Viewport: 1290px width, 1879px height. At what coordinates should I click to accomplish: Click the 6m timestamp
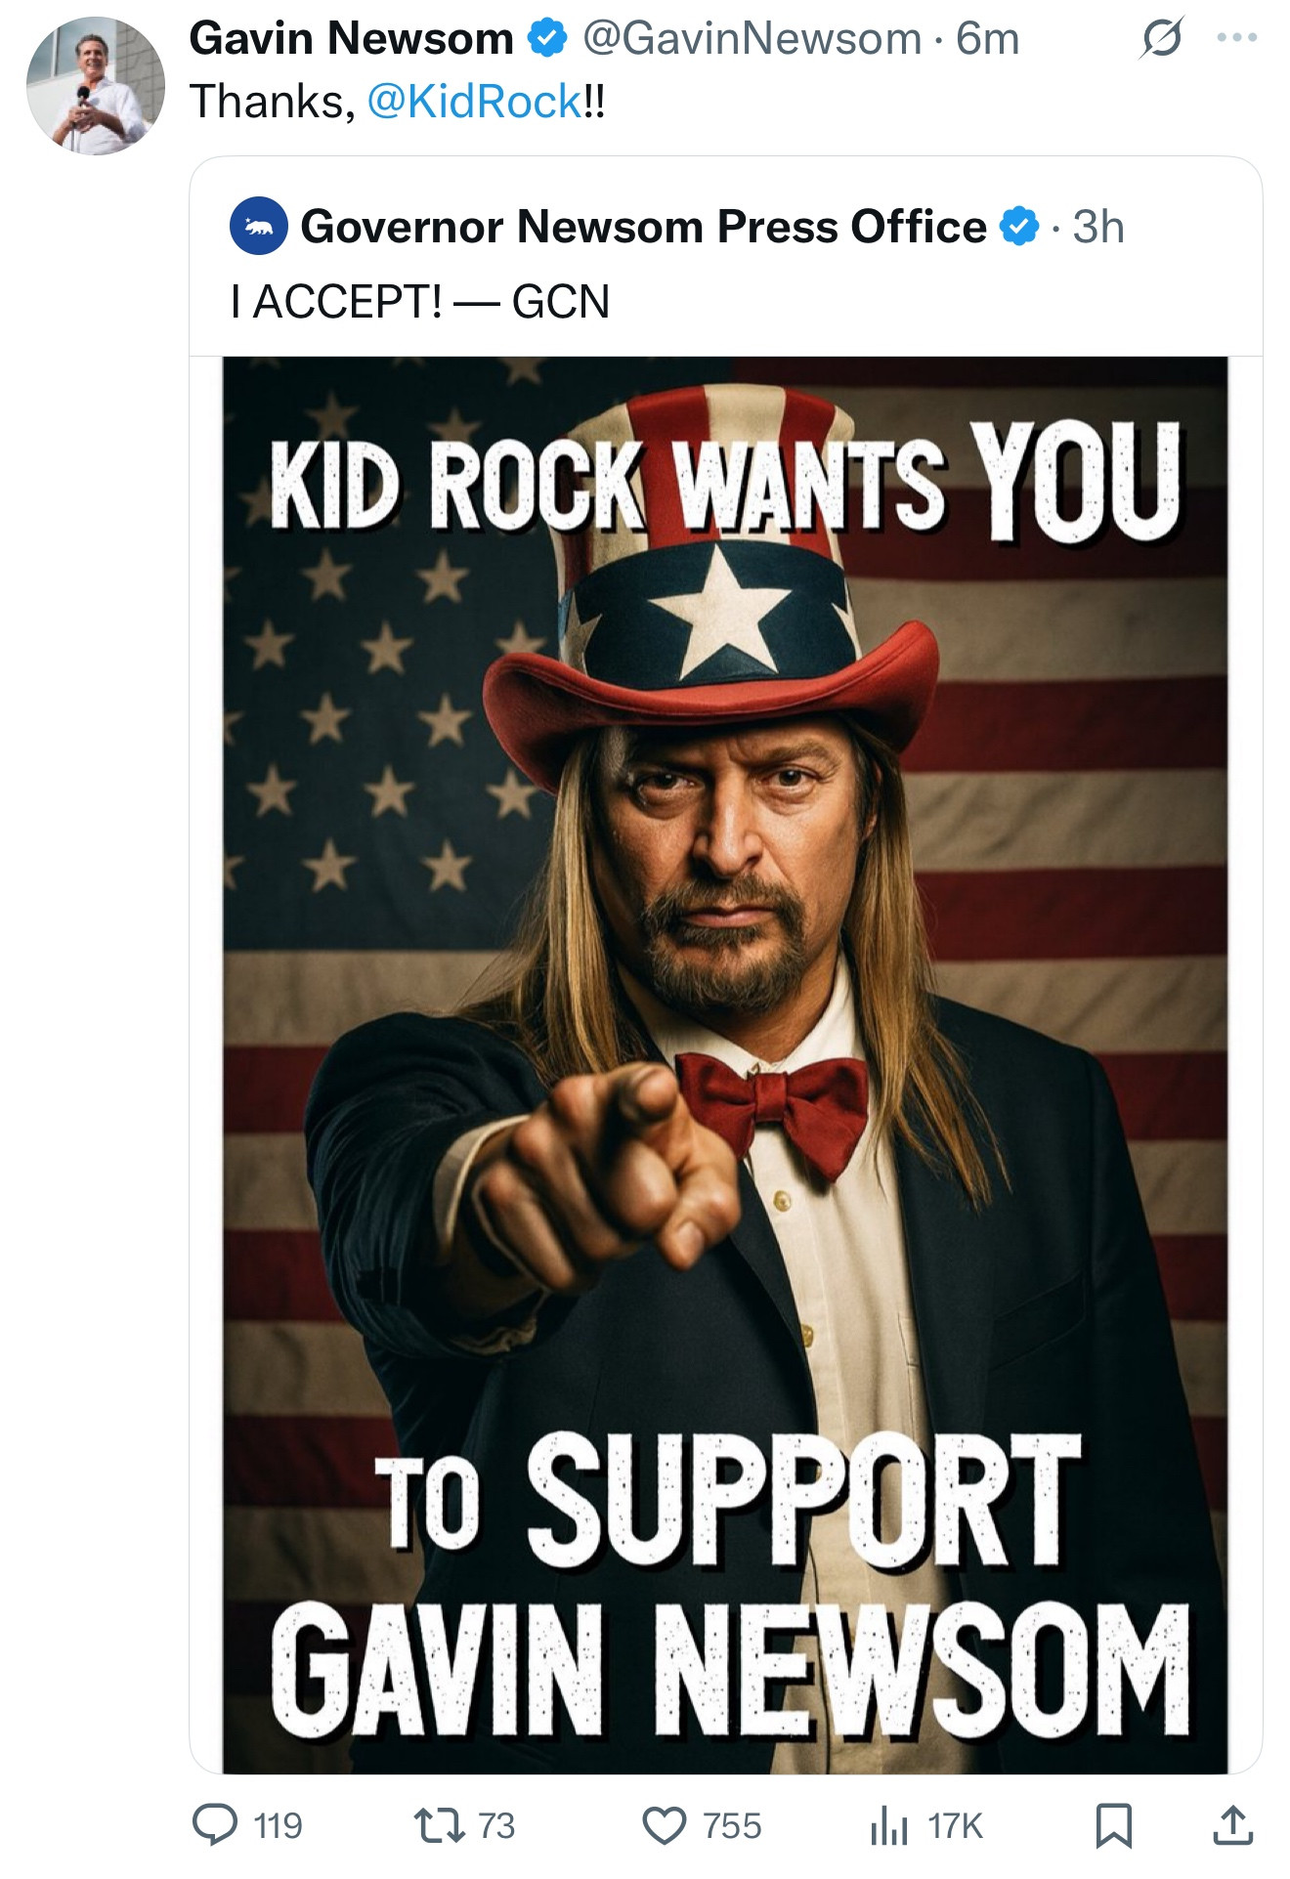click(x=987, y=39)
